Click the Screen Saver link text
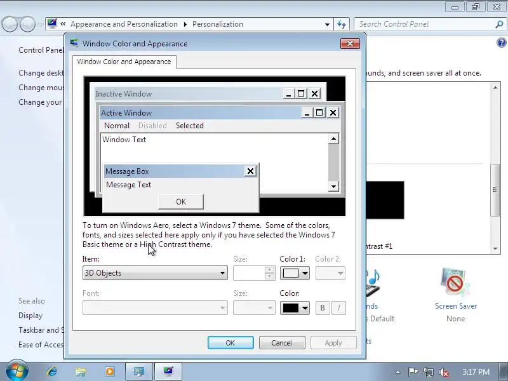 coord(455,306)
